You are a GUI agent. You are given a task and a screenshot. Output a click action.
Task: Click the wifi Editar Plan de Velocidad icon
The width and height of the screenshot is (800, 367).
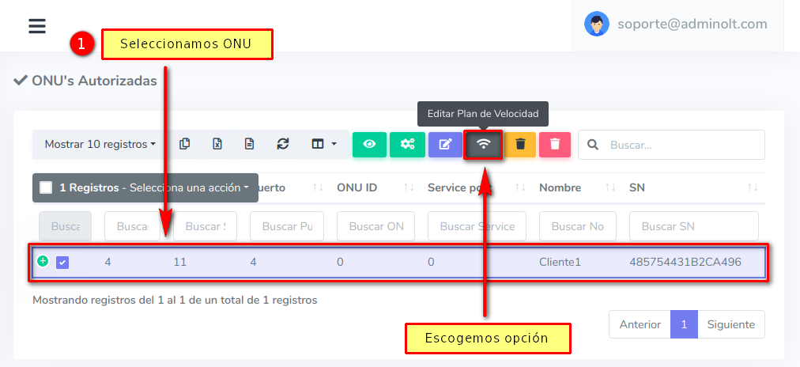coord(483,144)
